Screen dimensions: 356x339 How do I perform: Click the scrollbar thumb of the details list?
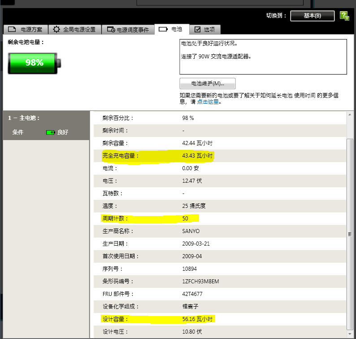click(x=350, y=233)
